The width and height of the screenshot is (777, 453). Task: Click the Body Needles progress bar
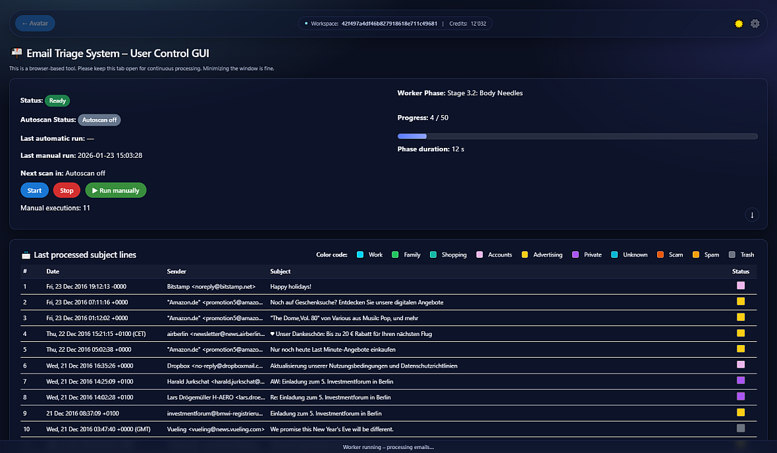click(x=577, y=136)
